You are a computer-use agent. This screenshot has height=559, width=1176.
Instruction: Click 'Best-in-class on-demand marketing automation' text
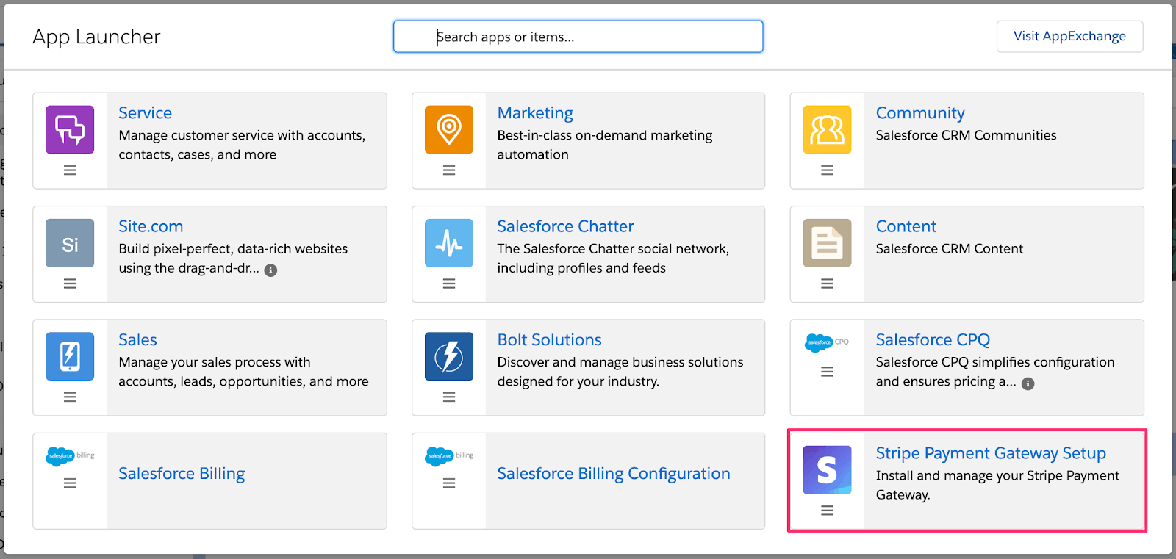tap(605, 145)
